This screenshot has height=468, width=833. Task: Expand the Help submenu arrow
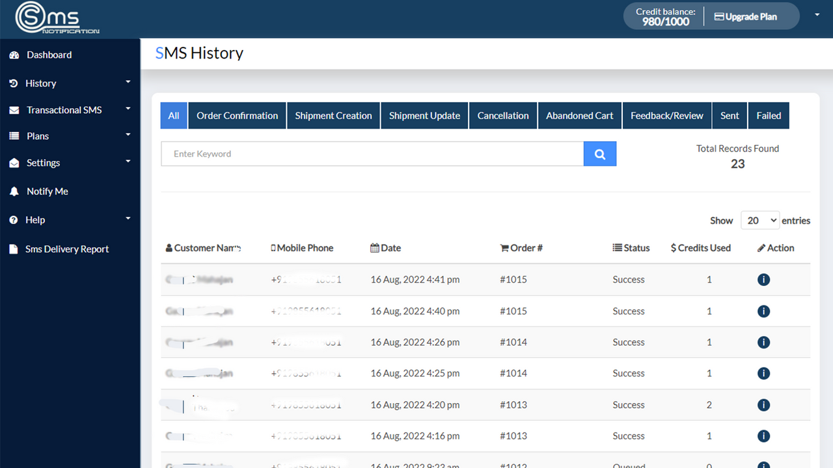(128, 218)
